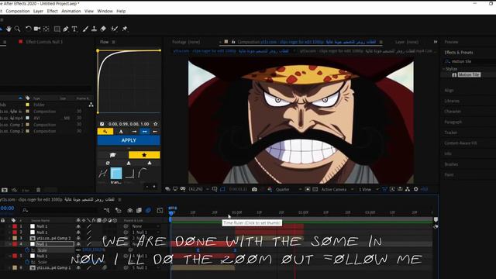Select the Pen tool
The width and height of the screenshot is (496, 279).
click(65, 29)
